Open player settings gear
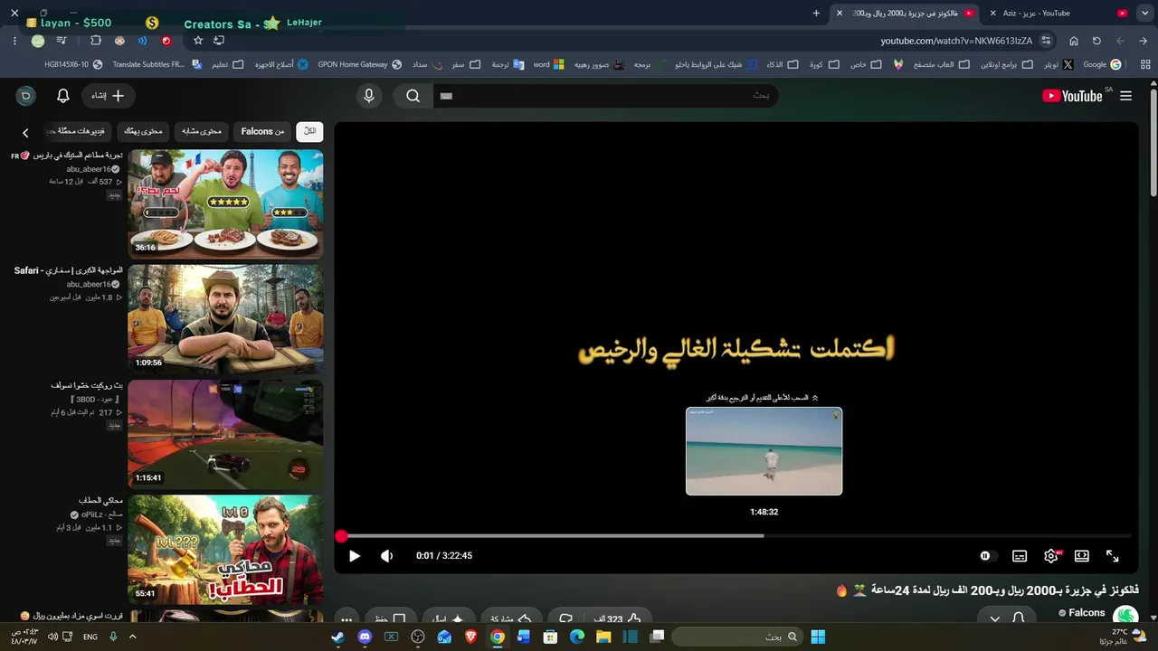This screenshot has height=651, width=1158. (x=1051, y=556)
